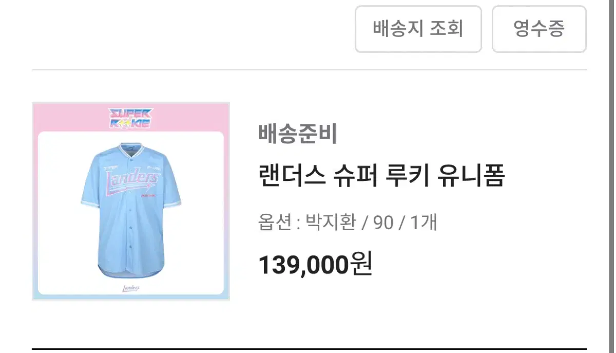This screenshot has width=616, height=353.
Task: Click the thick black divider below the order item
Action: [x=309, y=349]
